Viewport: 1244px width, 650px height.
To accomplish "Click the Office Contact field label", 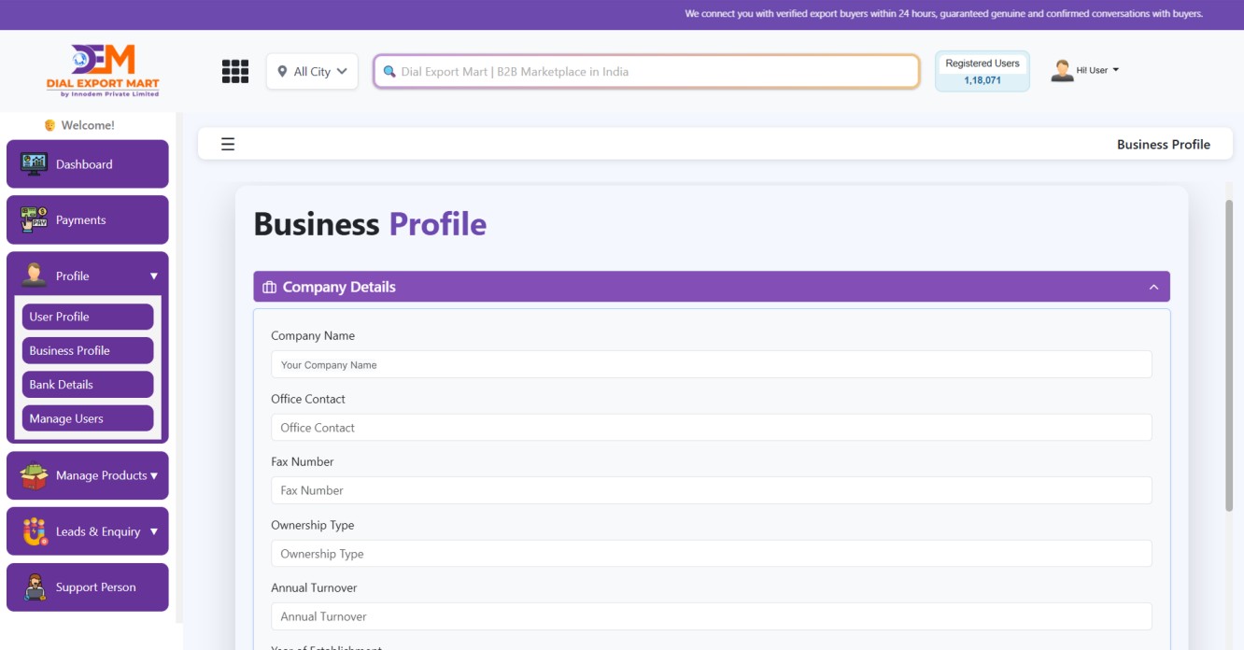I will coord(308,399).
